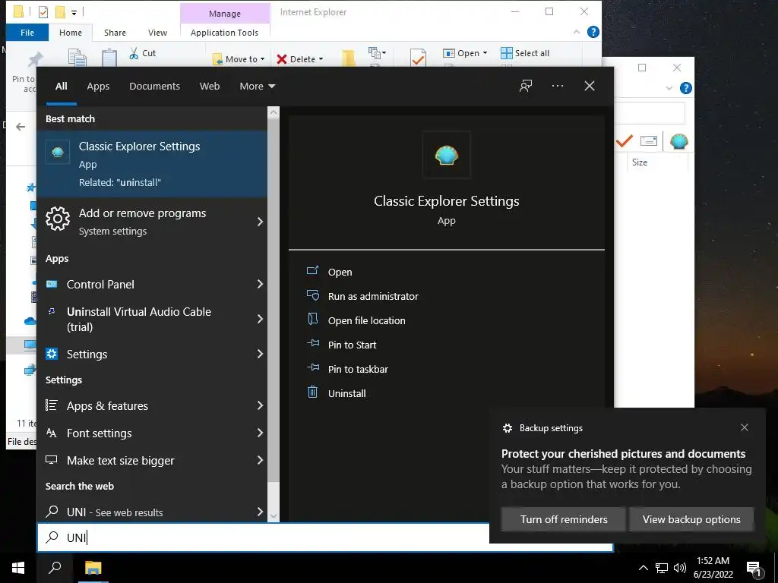Open the Share ribbon tab
Image resolution: width=778 pixels, height=583 pixels.
[115, 32]
